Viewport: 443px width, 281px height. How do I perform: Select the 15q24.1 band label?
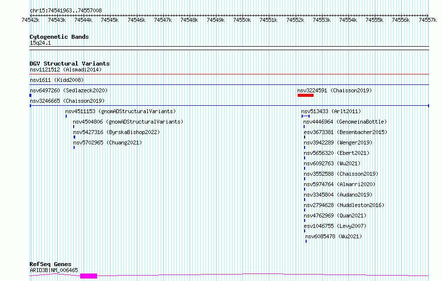[x=40, y=43]
